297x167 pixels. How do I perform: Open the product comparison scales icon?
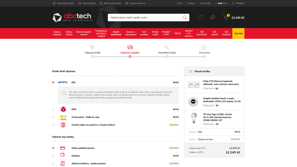213,17
